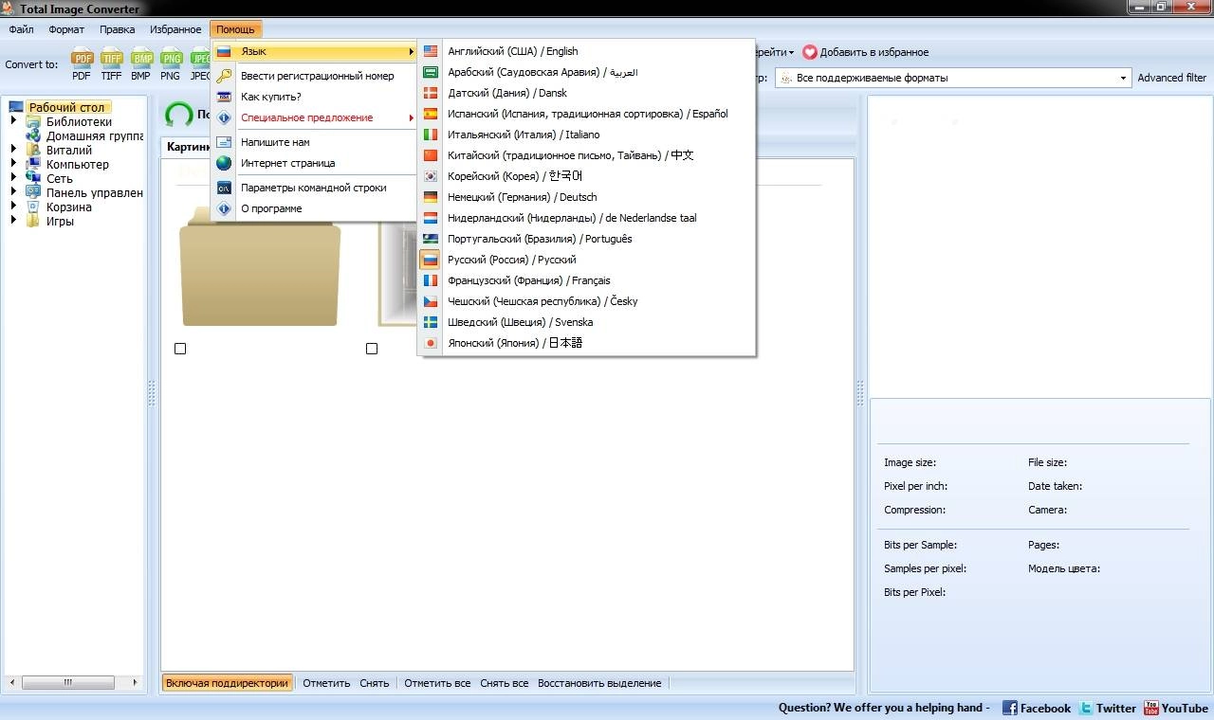Screen dimensions: 1214x720
Task: Choose the Korean flag icon
Action: pyautogui.click(x=431, y=176)
